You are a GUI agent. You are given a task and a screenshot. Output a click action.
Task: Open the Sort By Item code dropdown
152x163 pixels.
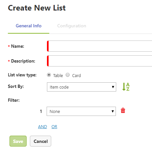(81, 87)
